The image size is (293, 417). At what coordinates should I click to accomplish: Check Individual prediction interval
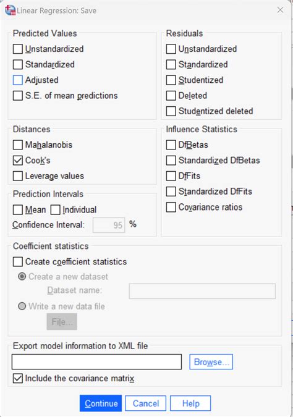56,210
